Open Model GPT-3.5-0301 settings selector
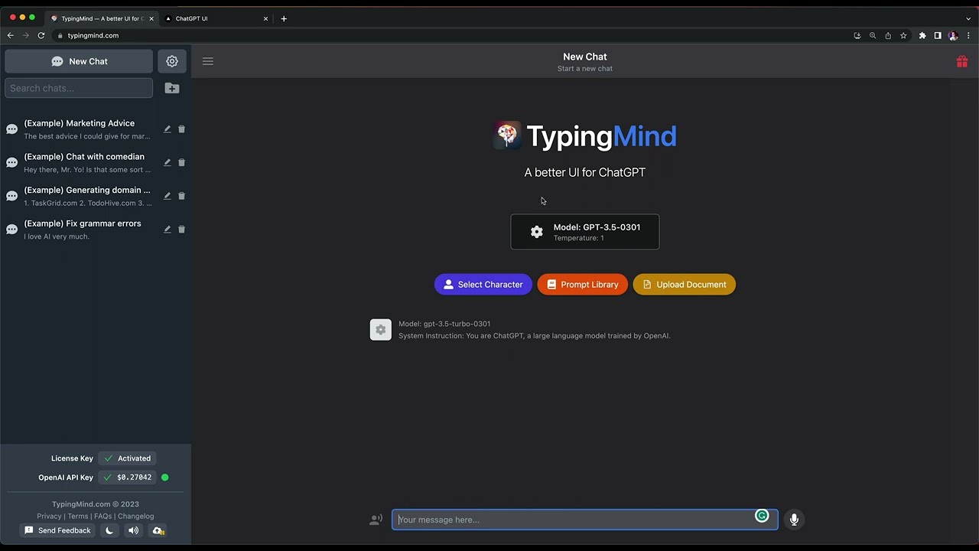The image size is (979, 551). pyautogui.click(x=585, y=232)
